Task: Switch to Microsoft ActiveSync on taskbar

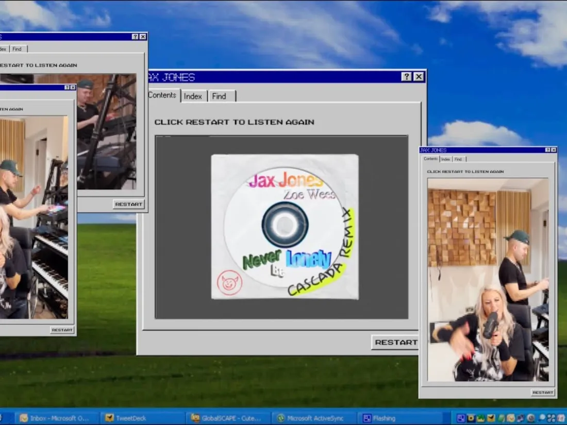Action: (x=313, y=418)
